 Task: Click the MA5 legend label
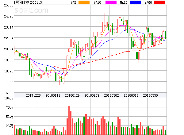(x=73, y=2)
